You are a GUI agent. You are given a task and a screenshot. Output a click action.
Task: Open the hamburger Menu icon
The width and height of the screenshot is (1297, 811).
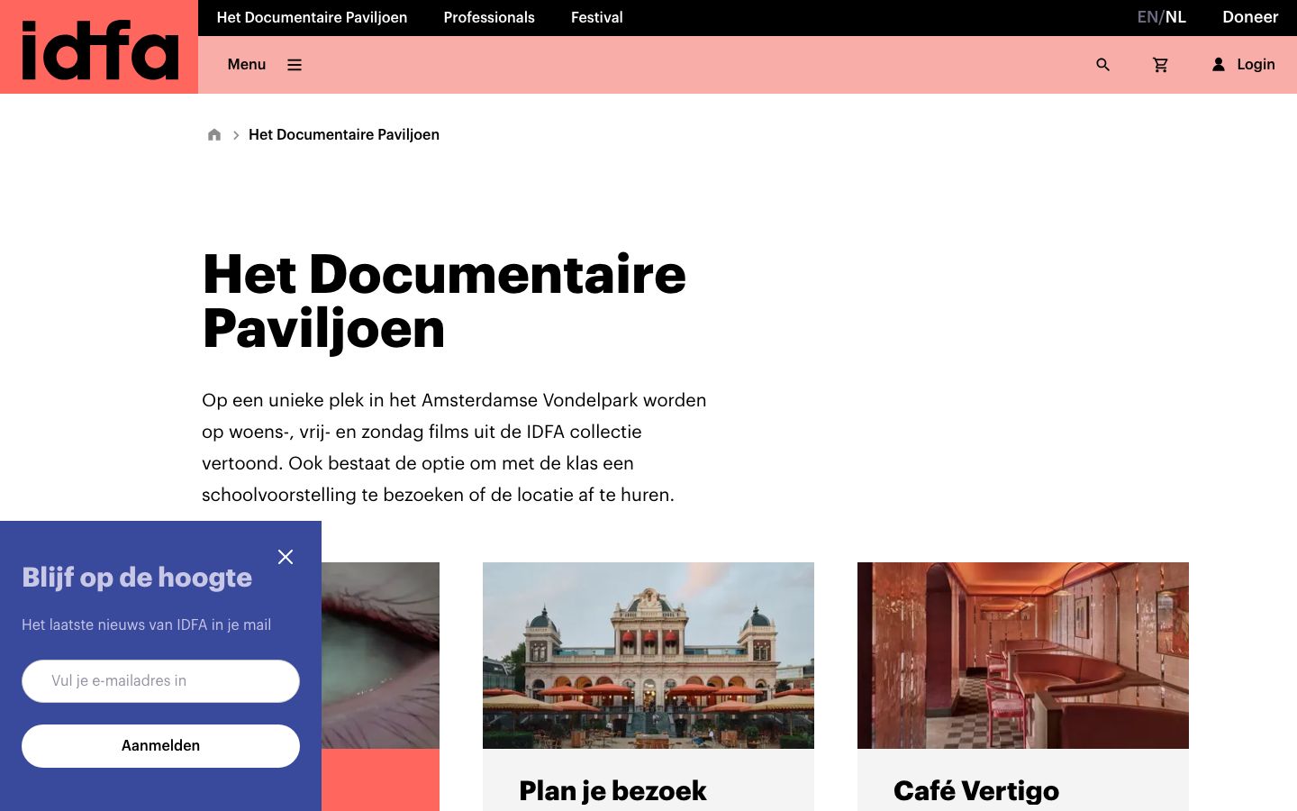295,65
